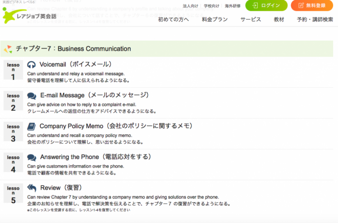Follow the 海外研修 link
The image size is (338, 223).
point(233,6)
